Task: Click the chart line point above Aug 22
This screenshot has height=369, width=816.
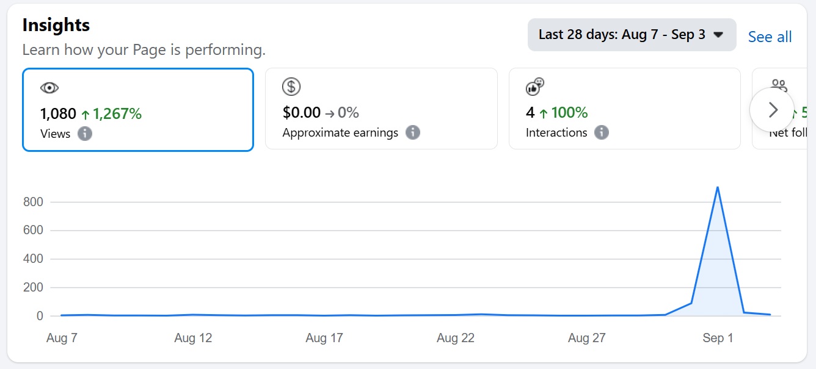Action: (456, 315)
